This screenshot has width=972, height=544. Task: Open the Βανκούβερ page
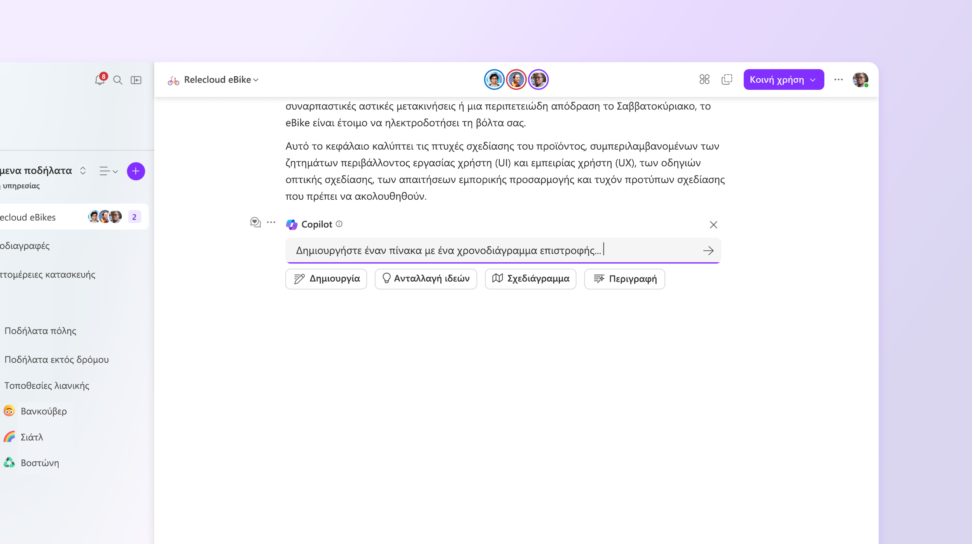click(44, 411)
